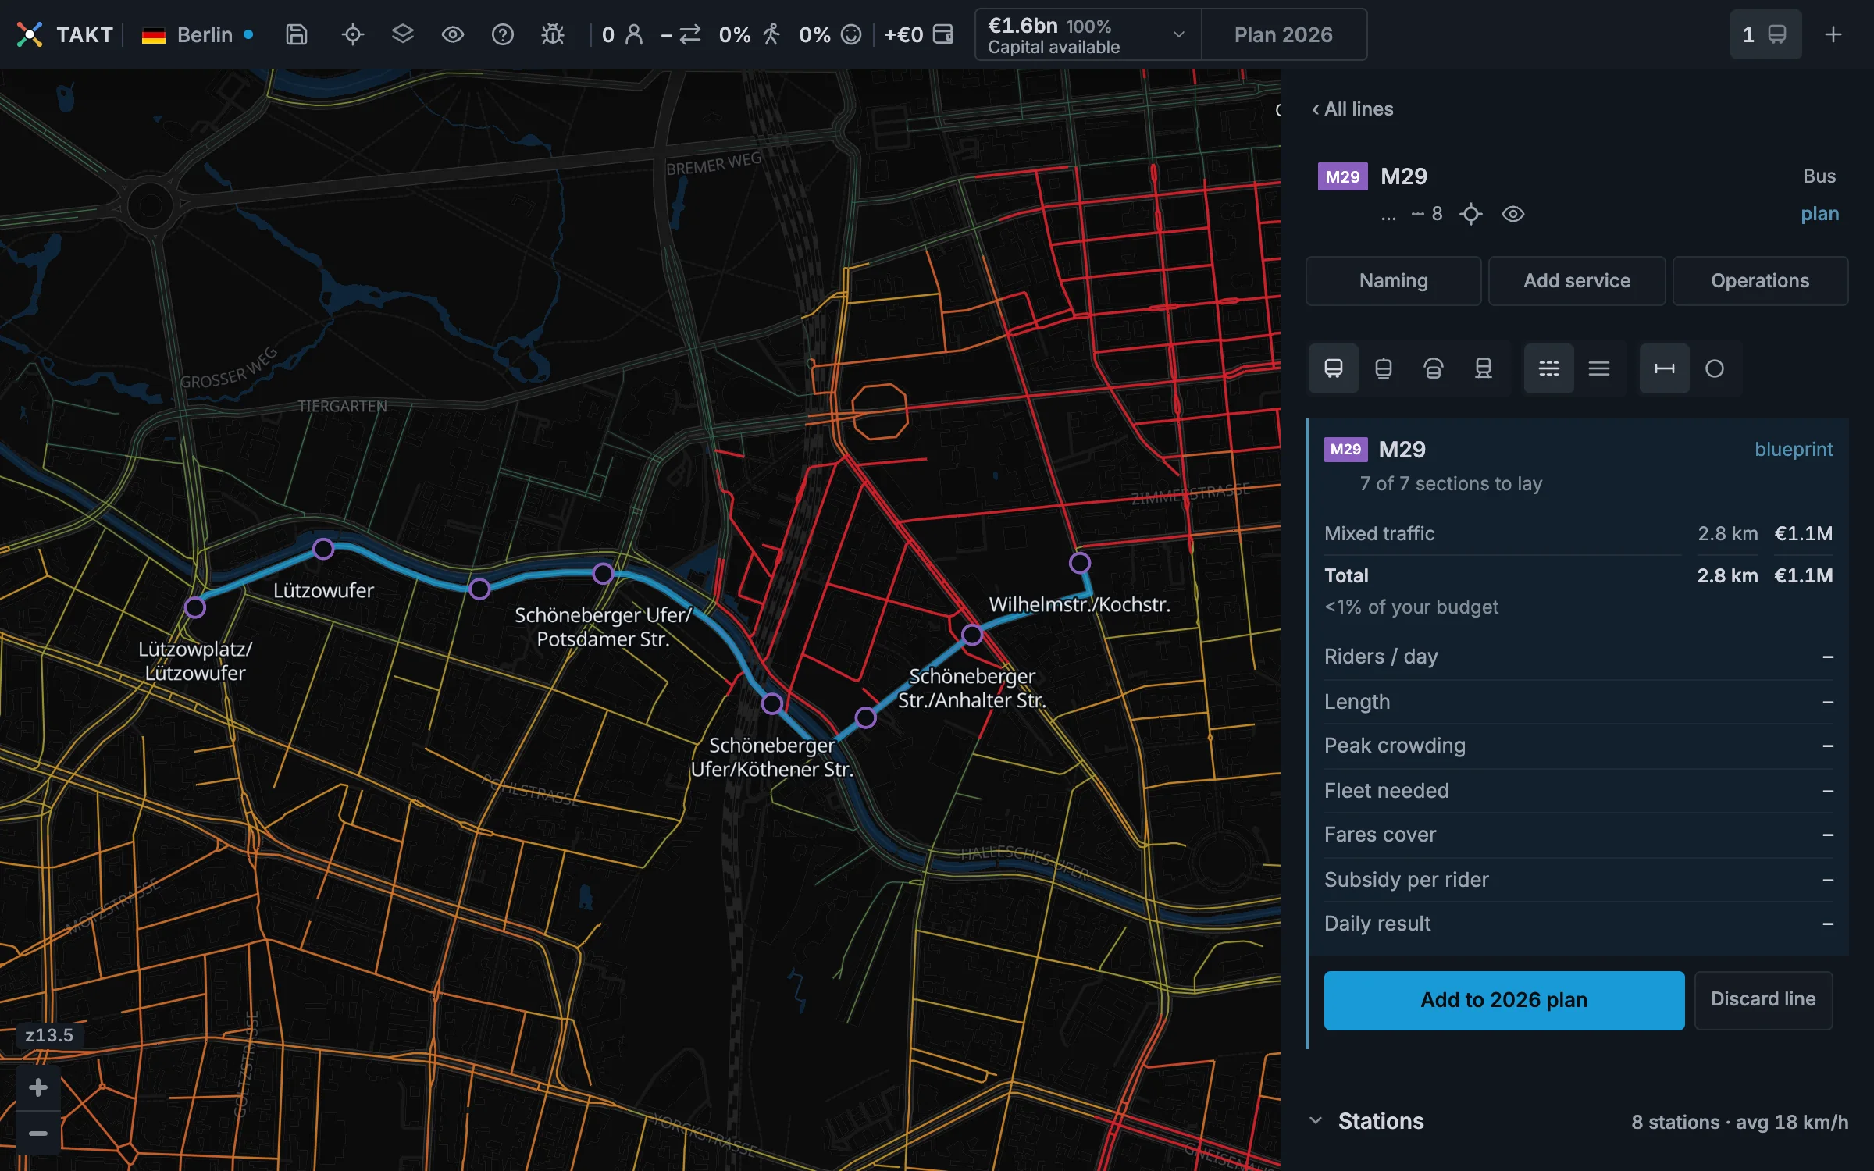
Task: Select the Bus mode icon
Action: (1334, 368)
